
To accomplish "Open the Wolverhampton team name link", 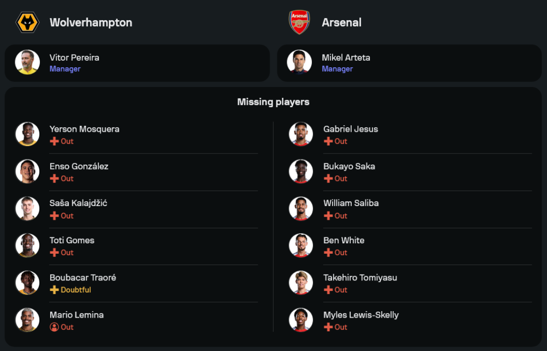I will [x=91, y=22].
